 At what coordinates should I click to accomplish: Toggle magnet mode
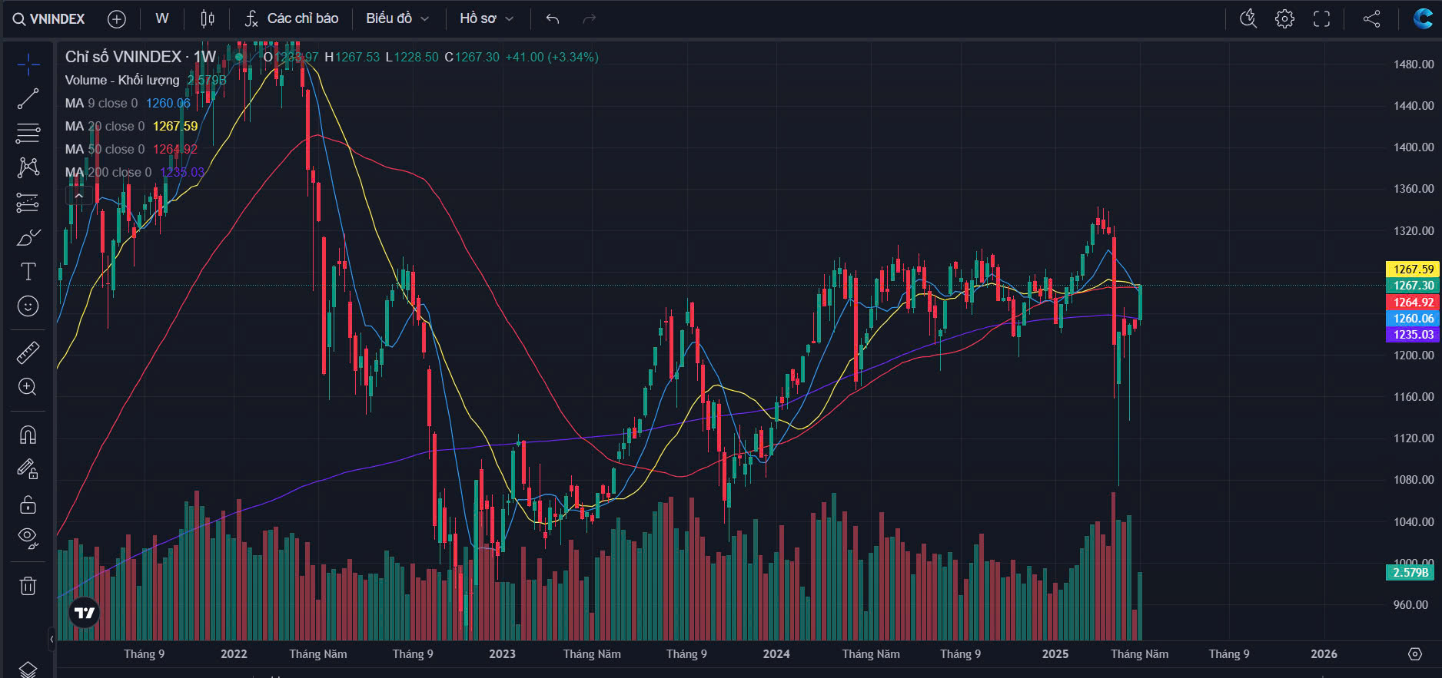pos(28,435)
